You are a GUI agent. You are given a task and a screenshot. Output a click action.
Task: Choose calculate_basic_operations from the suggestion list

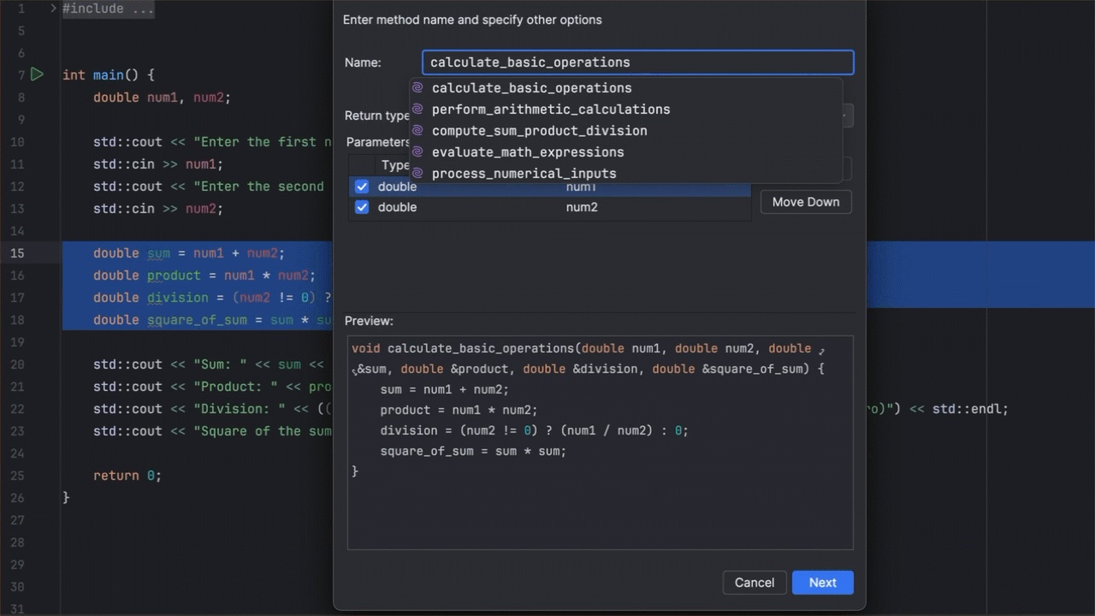(x=625, y=88)
